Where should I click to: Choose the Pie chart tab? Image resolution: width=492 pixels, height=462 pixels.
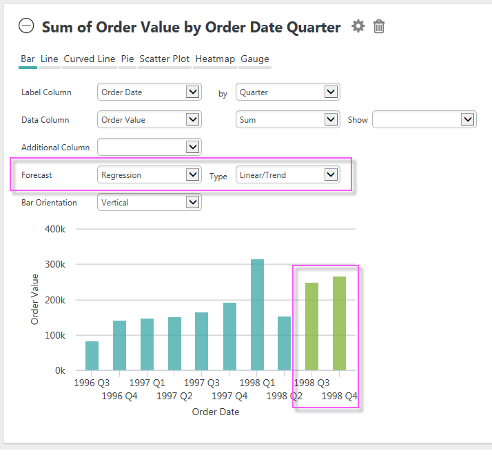pyautogui.click(x=127, y=59)
